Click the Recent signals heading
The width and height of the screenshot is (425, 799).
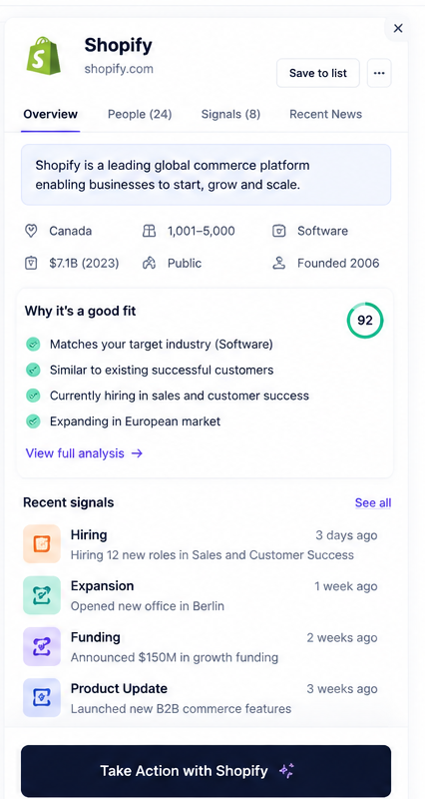point(68,503)
